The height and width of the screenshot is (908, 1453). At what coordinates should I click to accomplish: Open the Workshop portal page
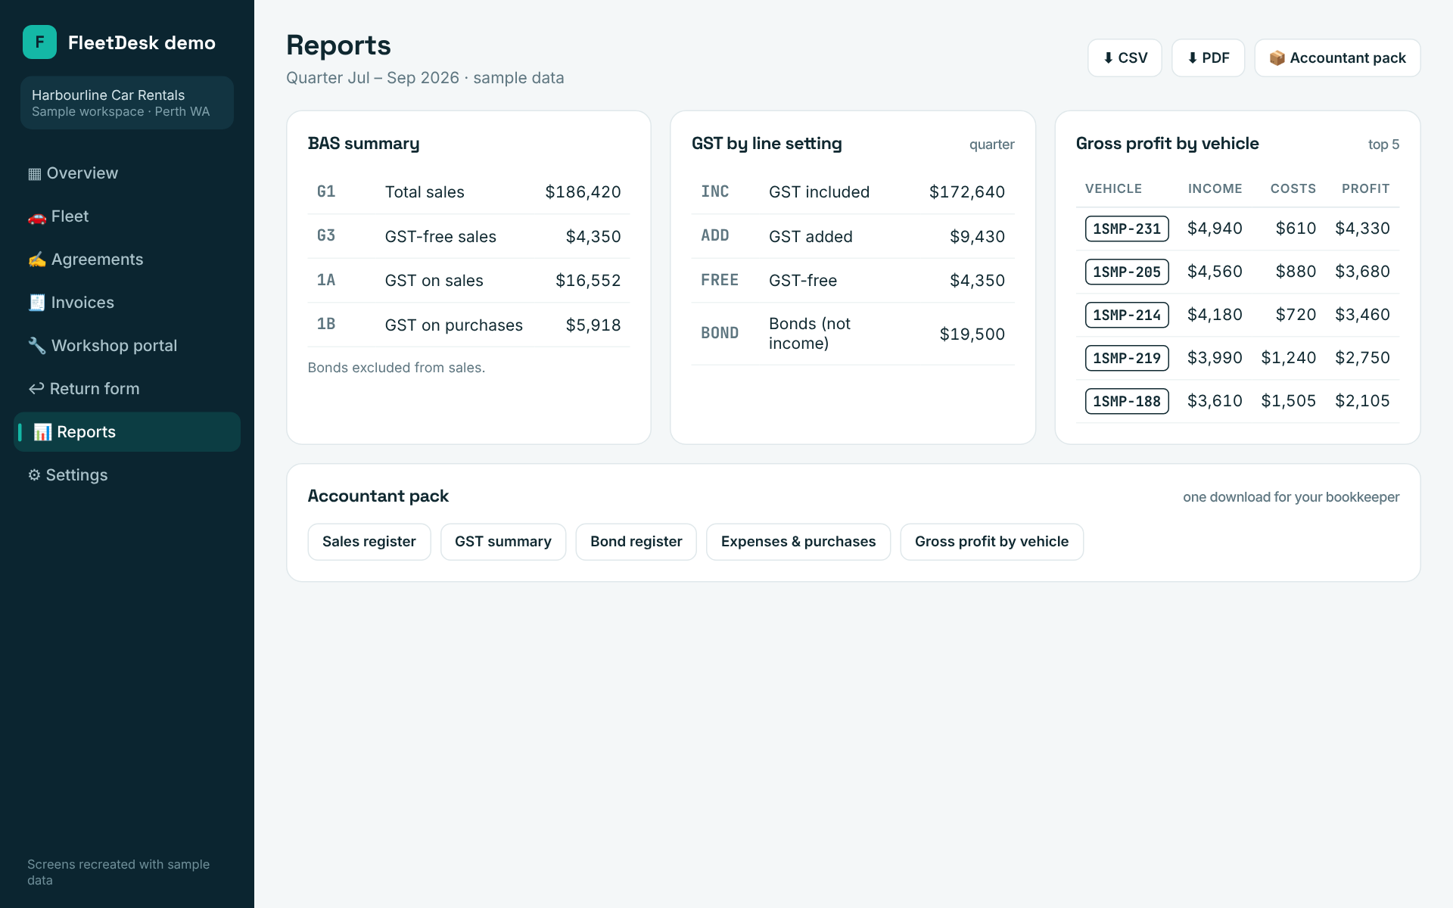pos(127,346)
